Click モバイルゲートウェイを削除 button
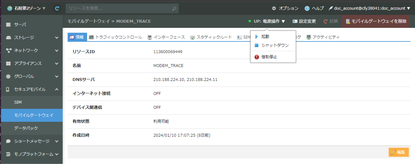The width and height of the screenshot is (415, 164). [376, 21]
